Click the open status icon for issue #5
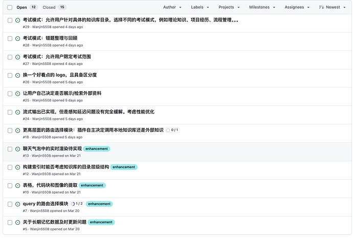This screenshot has width=353, height=239. click(x=17, y=222)
